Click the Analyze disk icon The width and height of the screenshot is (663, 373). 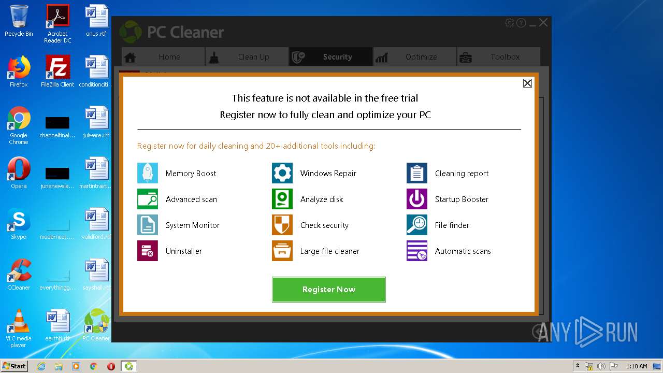(x=282, y=199)
